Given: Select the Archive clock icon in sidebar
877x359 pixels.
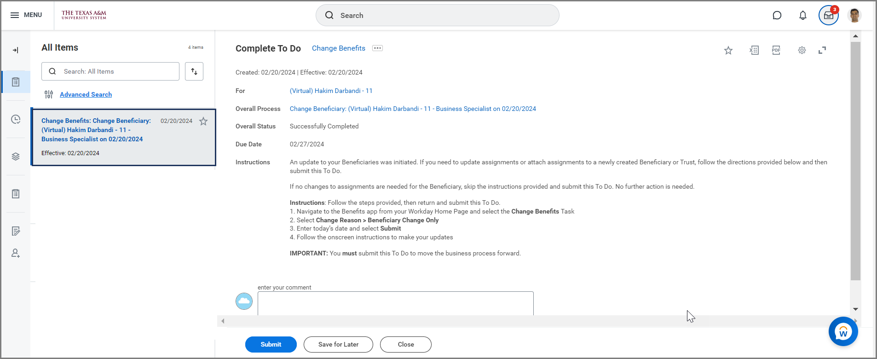Looking at the screenshot, I should [x=16, y=119].
